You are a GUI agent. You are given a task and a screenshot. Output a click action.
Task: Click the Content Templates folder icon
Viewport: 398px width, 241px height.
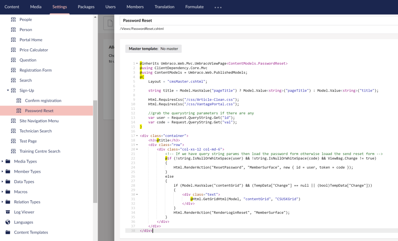click(8, 232)
